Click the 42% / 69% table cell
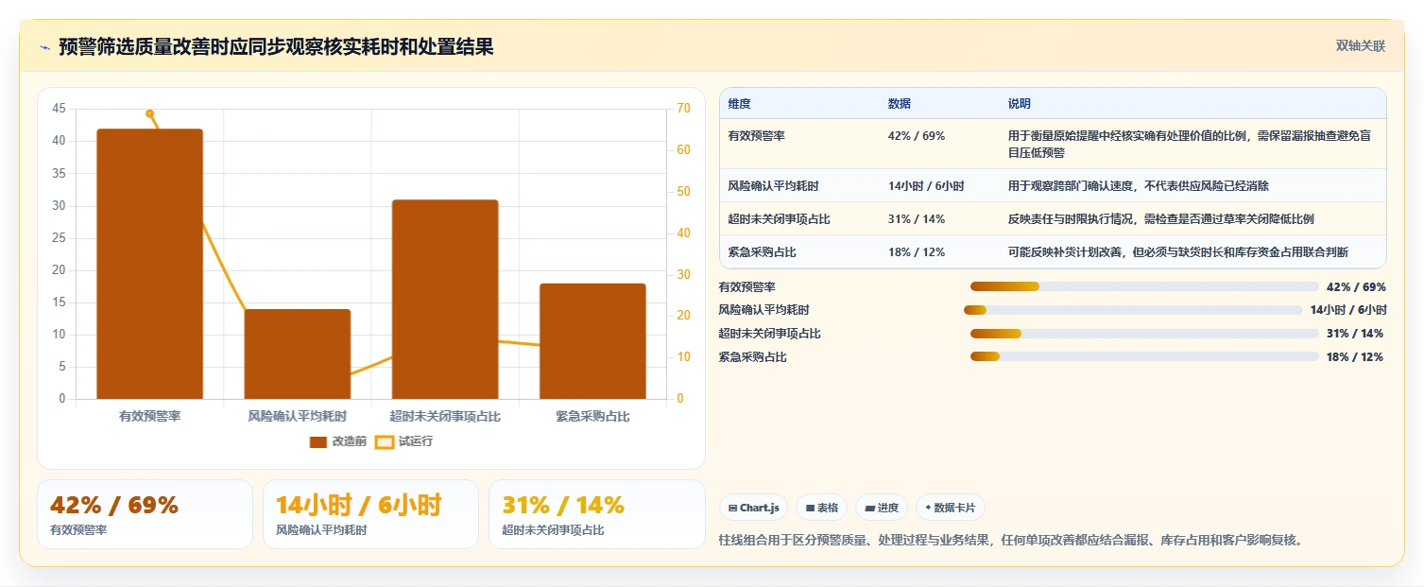Screen dimensions: 1424x587 pyautogui.click(x=917, y=136)
